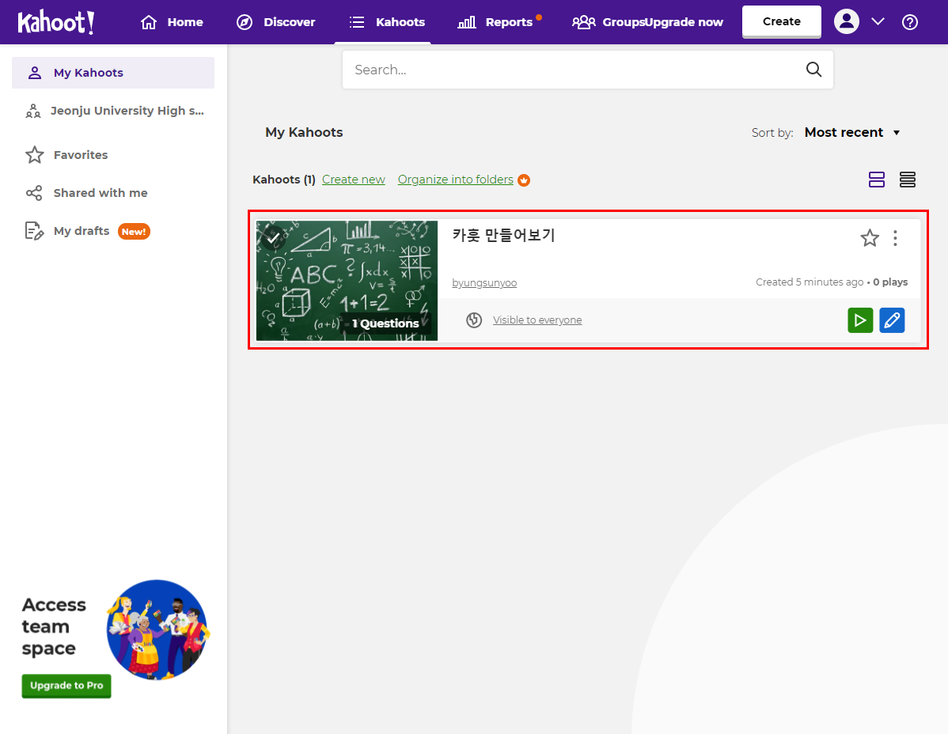Click the Kahoots list icon in navbar

357,22
